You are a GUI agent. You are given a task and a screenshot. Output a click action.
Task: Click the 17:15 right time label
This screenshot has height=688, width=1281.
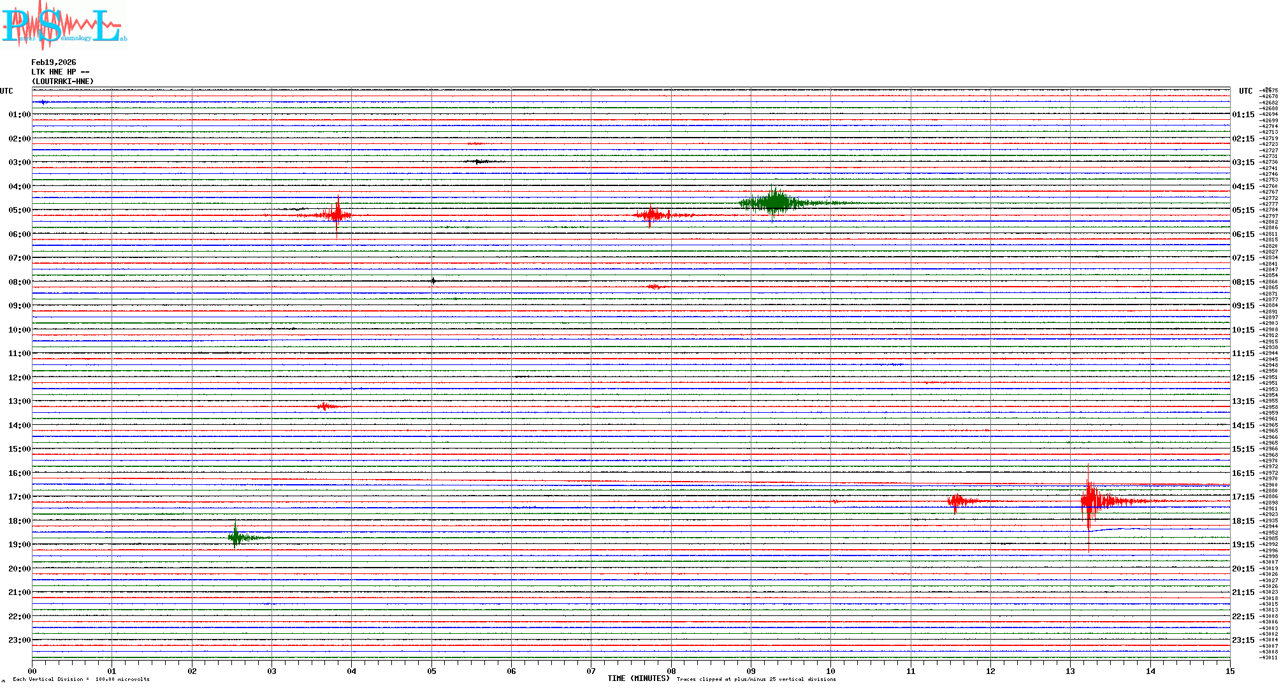click(x=1243, y=497)
